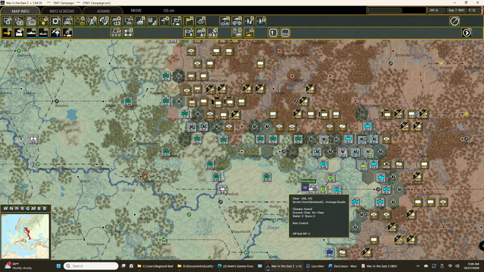Click the T: 12 turn counter

474,10
